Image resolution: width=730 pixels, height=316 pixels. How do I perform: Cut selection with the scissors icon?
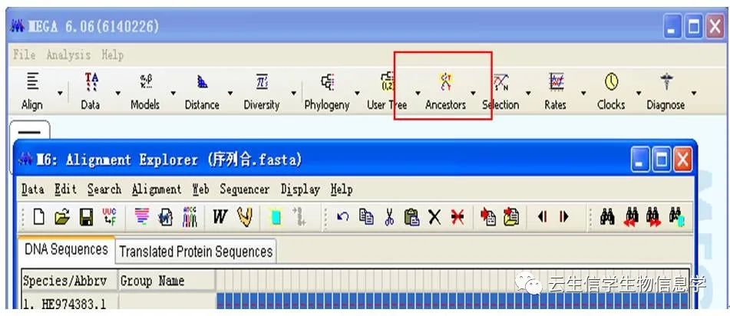[389, 217]
